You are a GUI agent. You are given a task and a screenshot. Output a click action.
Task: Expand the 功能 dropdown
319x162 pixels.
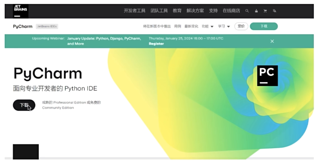click(x=207, y=26)
